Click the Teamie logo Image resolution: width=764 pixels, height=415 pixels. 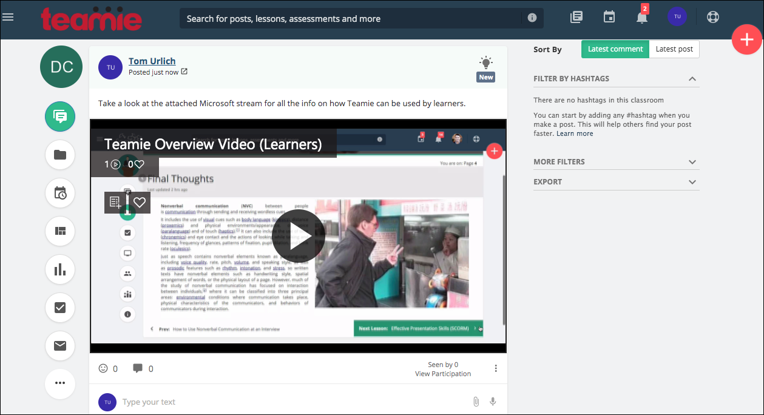91,18
